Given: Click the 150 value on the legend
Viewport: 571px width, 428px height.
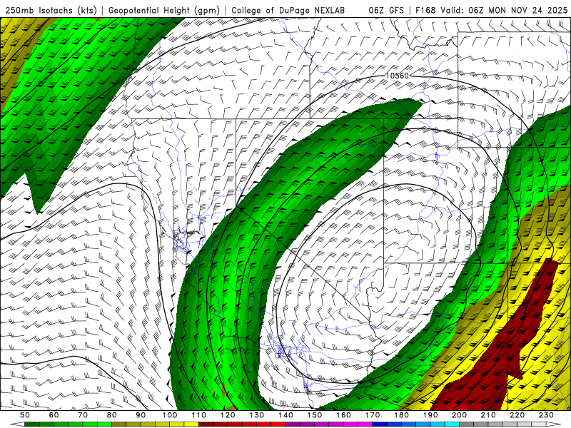Looking at the screenshot, I should pyautogui.click(x=315, y=415).
